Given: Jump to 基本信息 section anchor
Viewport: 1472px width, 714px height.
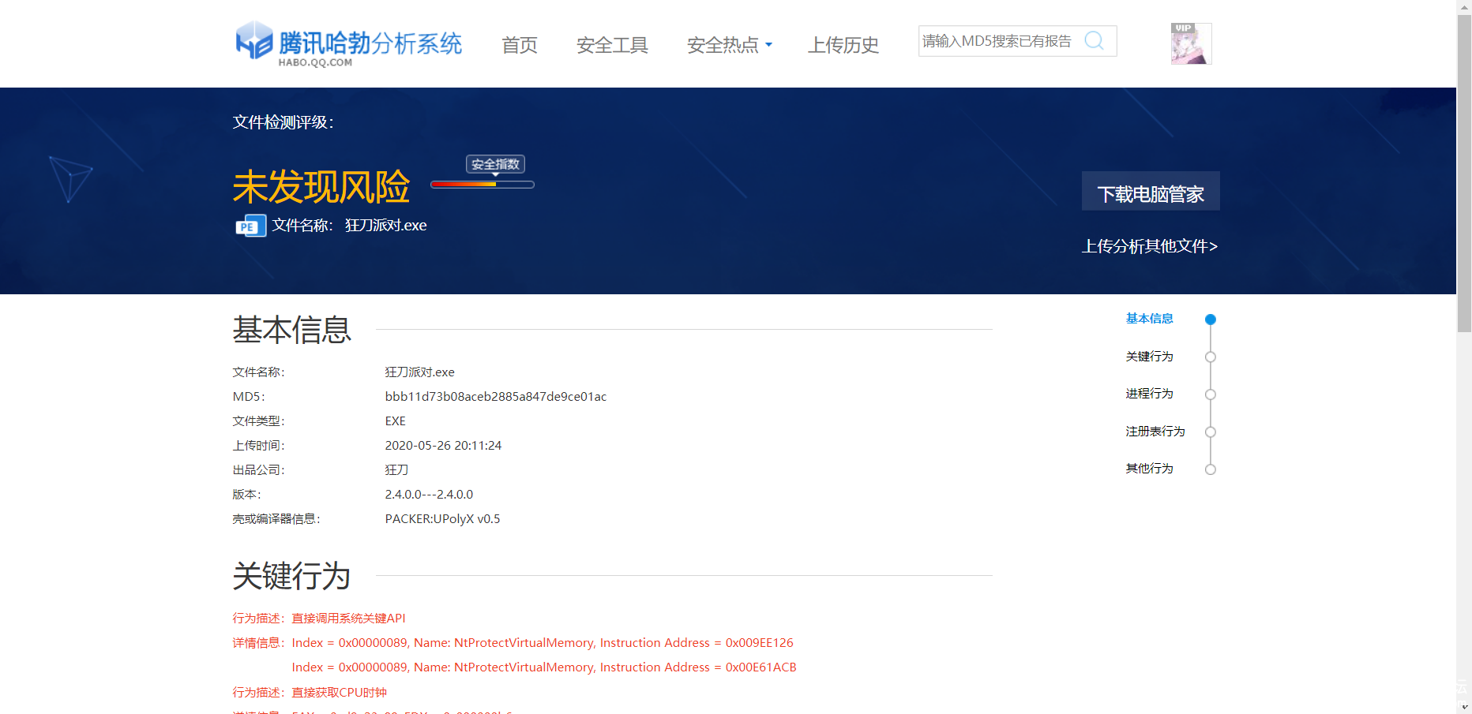Looking at the screenshot, I should (1150, 319).
